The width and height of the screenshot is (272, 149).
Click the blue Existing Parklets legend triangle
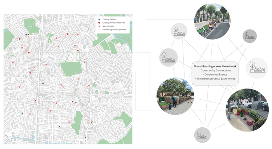[x=99, y=19]
